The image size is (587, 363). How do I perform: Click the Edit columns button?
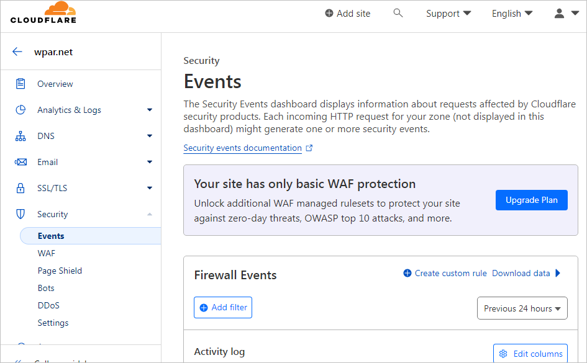[530, 354]
